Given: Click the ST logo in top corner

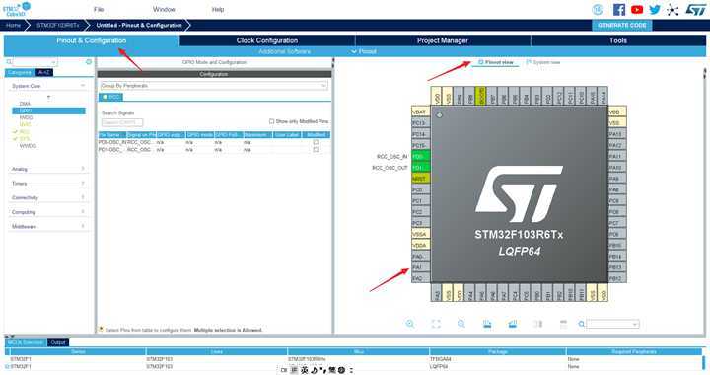Looking at the screenshot, I should point(695,10).
